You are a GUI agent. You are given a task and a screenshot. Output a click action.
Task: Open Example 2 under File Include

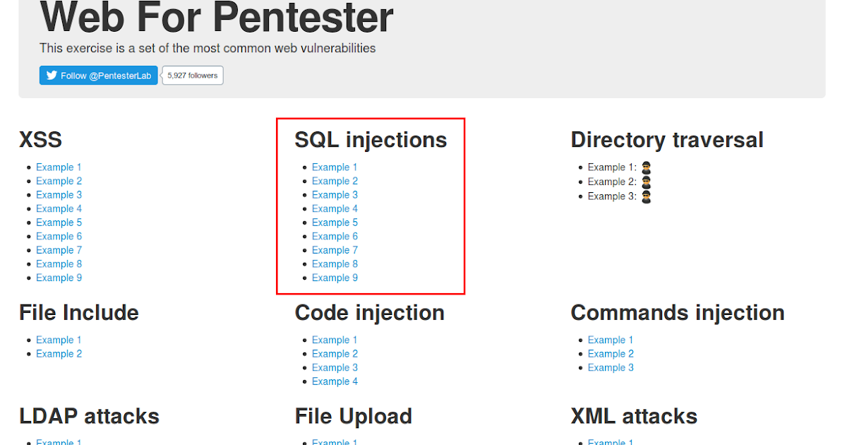(x=59, y=353)
